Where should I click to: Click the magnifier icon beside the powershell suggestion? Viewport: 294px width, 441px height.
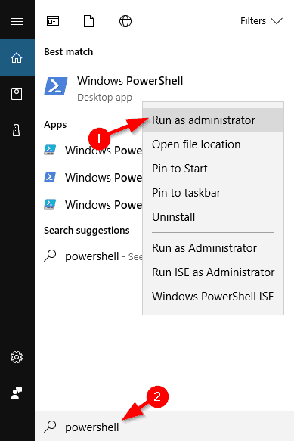[50, 256]
